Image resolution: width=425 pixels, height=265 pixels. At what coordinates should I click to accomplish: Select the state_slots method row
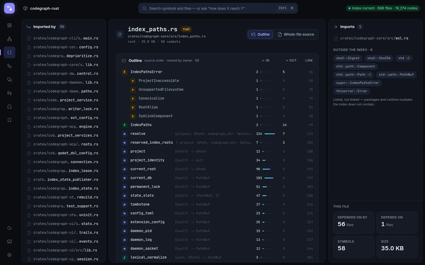pos(217,196)
